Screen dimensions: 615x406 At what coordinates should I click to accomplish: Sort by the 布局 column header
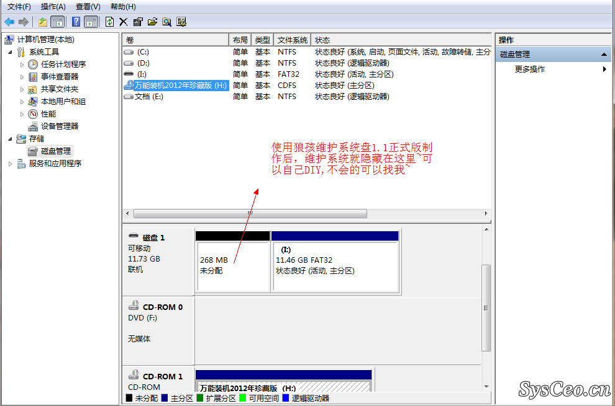240,40
